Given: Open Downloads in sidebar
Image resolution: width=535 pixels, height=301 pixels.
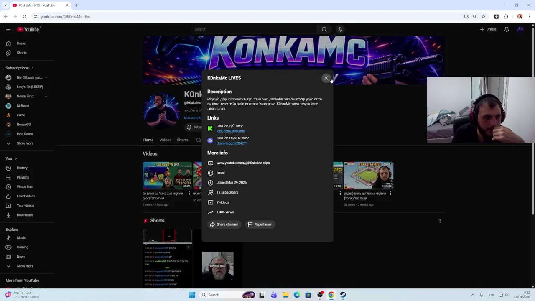Looking at the screenshot, I should pos(27,215).
